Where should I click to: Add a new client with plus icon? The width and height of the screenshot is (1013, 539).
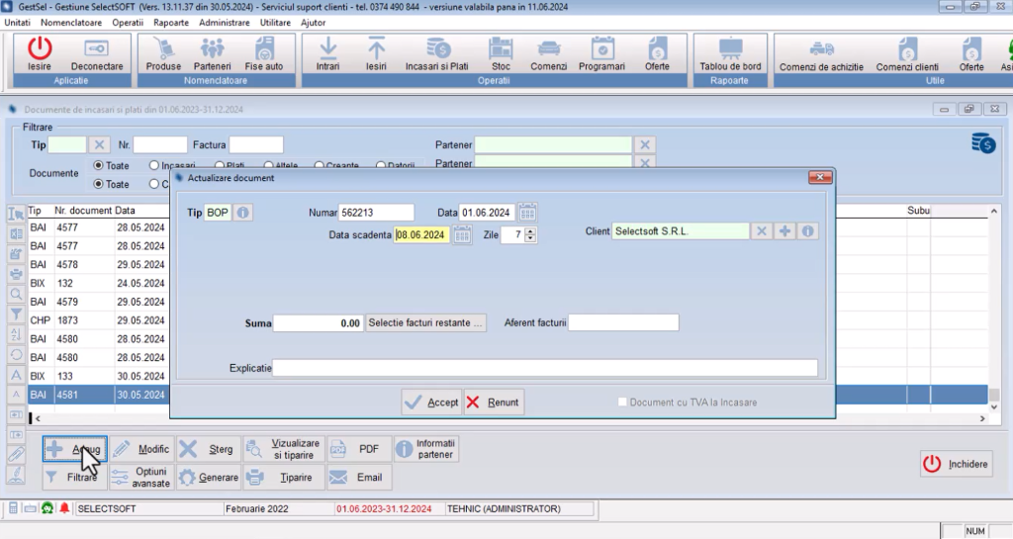point(784,231)
